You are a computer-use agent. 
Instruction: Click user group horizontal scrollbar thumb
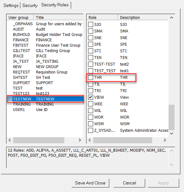point(39,140)
